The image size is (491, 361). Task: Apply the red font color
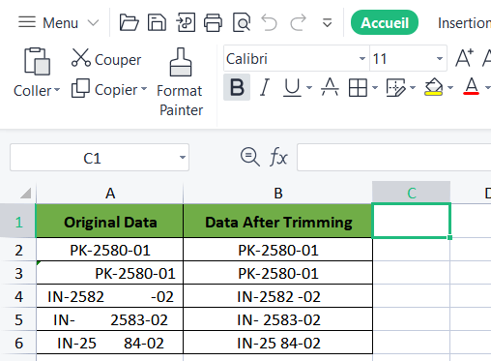pyautogui.click(x=471, y=86)
